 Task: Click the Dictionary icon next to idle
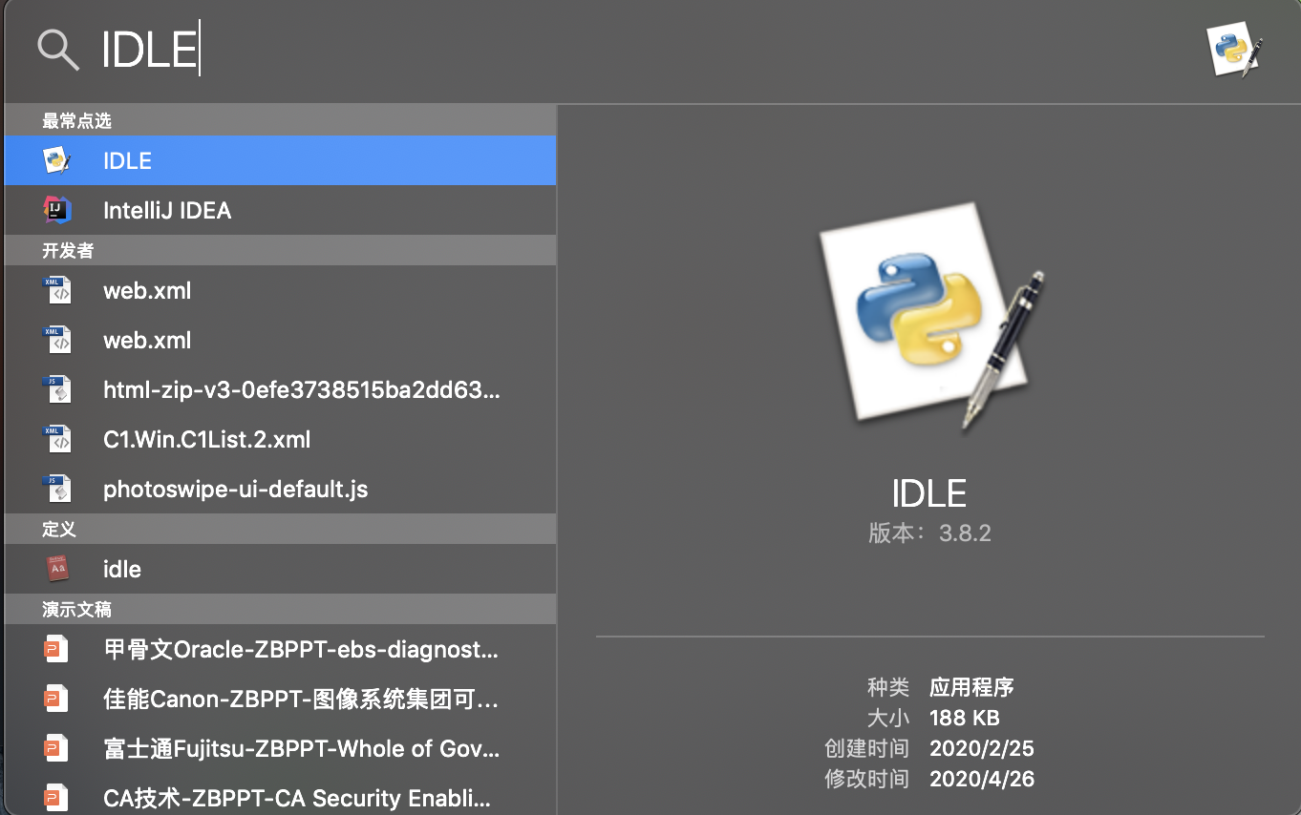pyautogui.click(x=58, y=569)
